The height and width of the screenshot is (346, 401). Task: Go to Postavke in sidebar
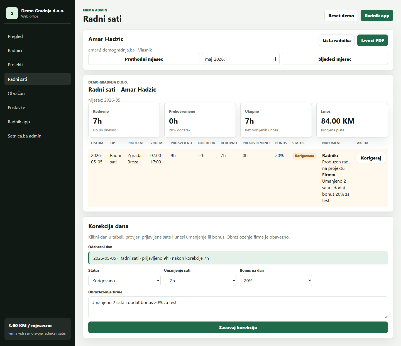38,107
